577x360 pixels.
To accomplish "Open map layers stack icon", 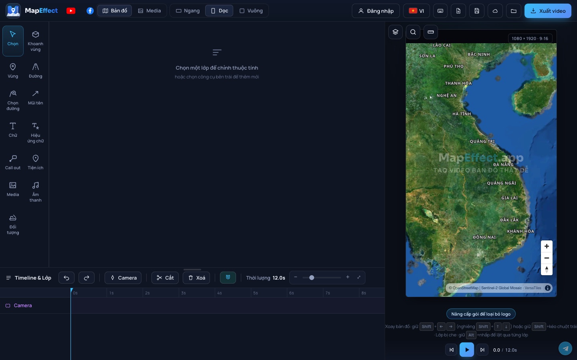I will click(395, 32).
